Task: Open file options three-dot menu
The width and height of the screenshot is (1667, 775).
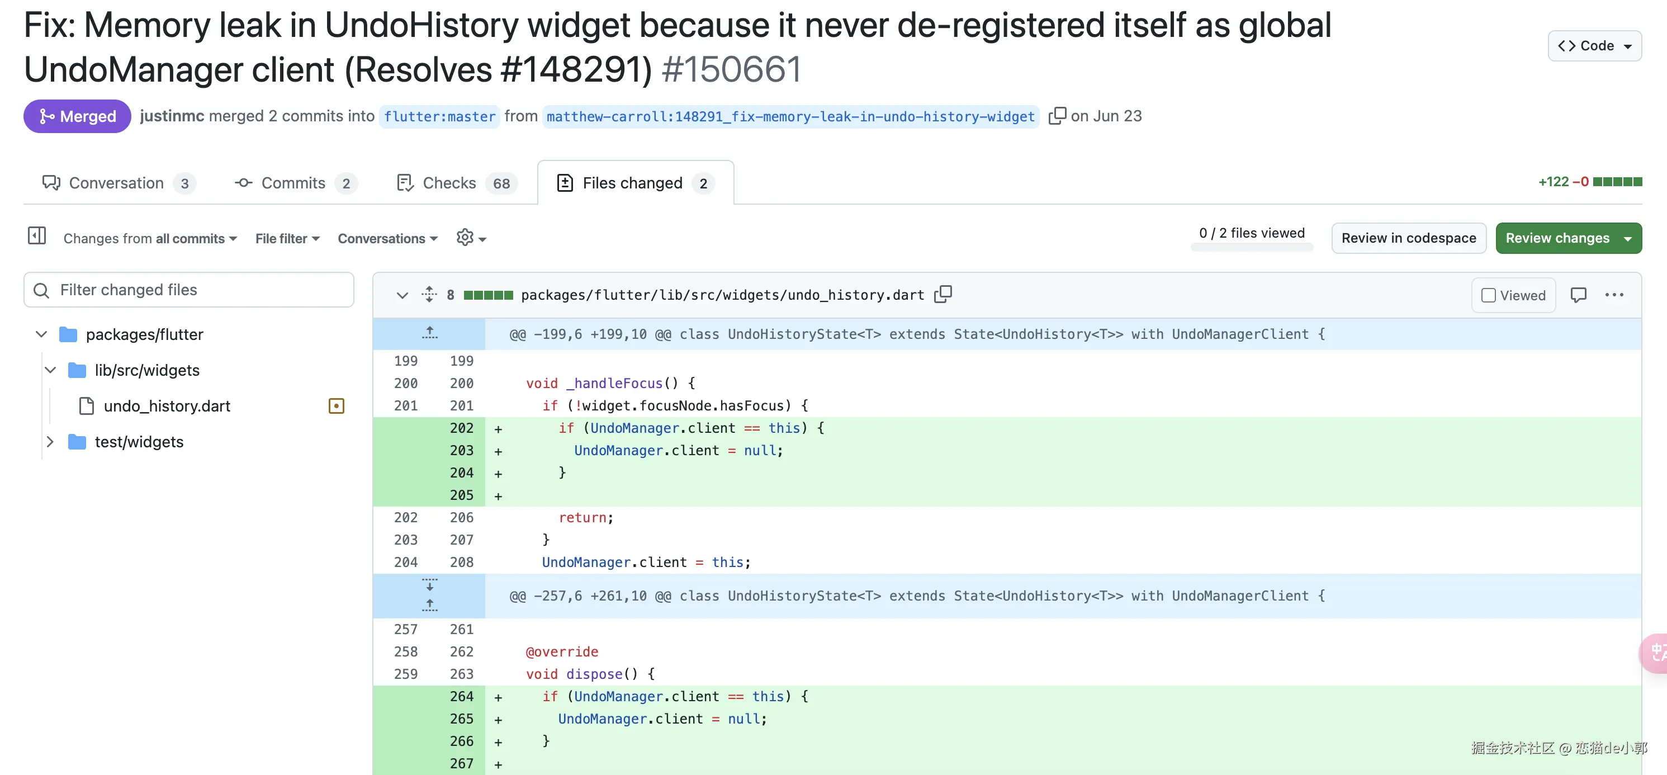Action: [1614, 295]
